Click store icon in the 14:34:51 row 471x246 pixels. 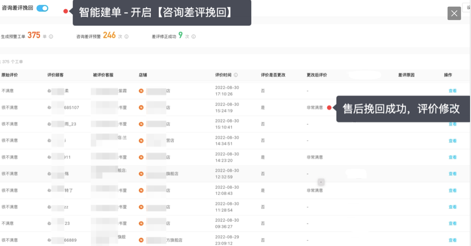141,140
